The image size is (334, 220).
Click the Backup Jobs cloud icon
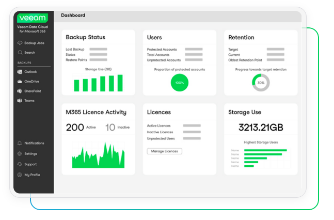tap(20, 43)
